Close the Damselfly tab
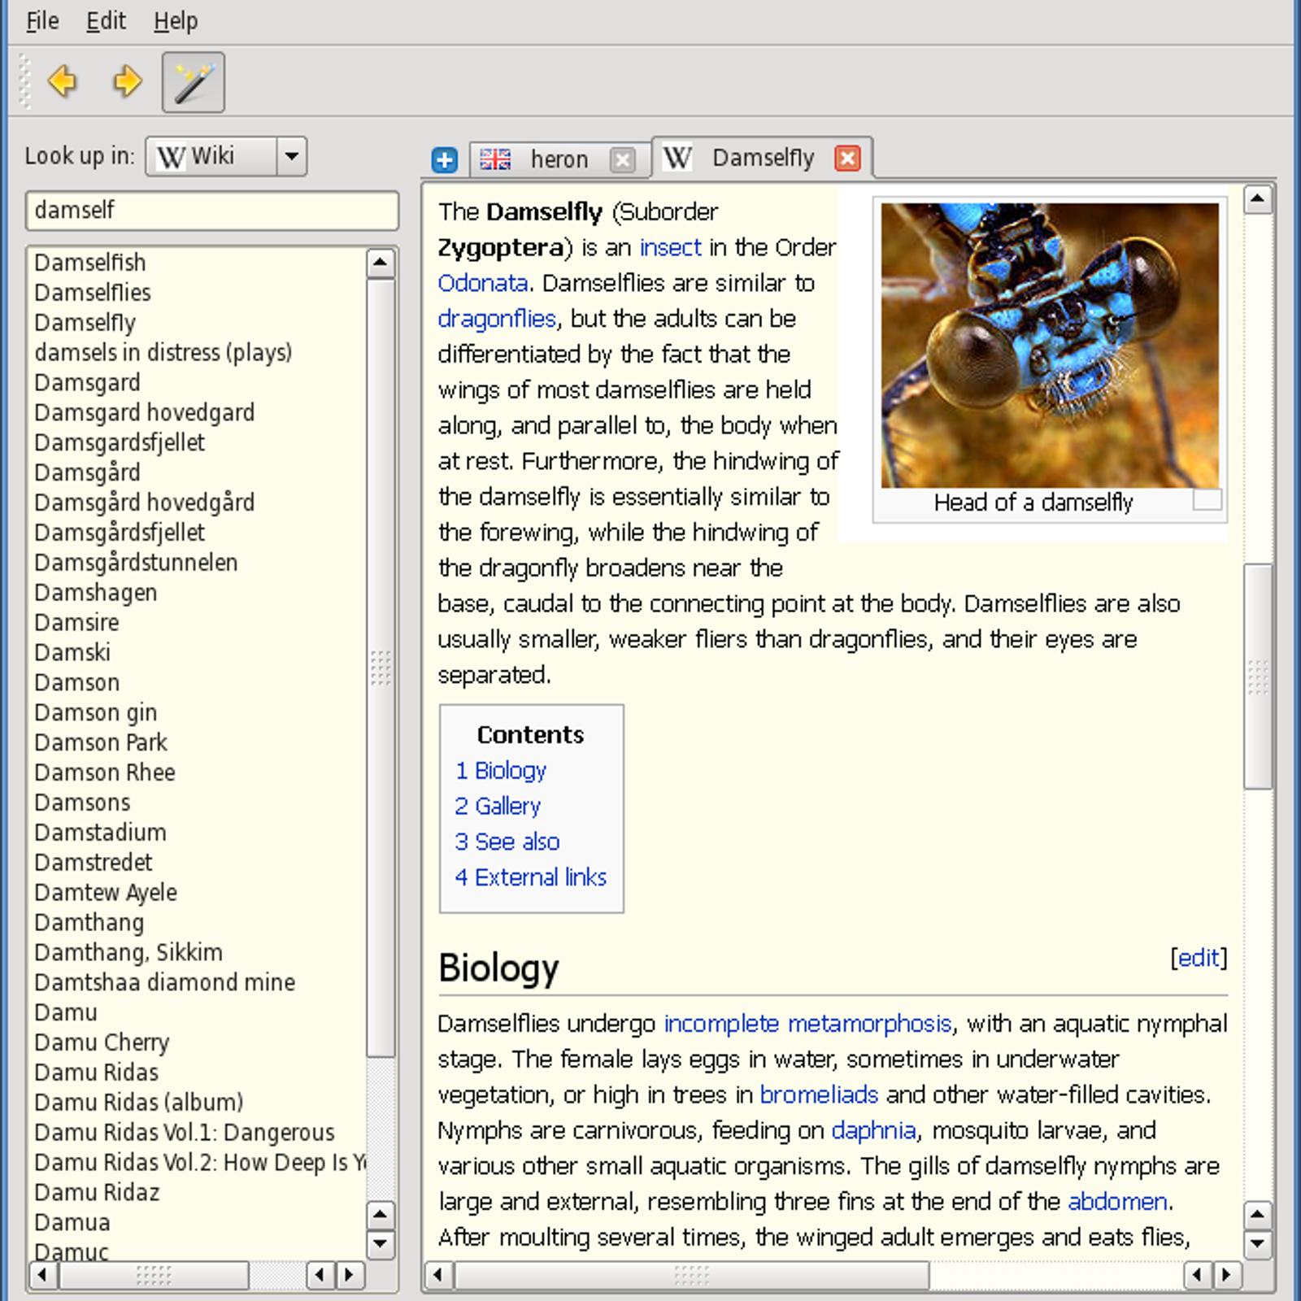Viewport: 1301px width, 1301px height. tap(848, 158)
